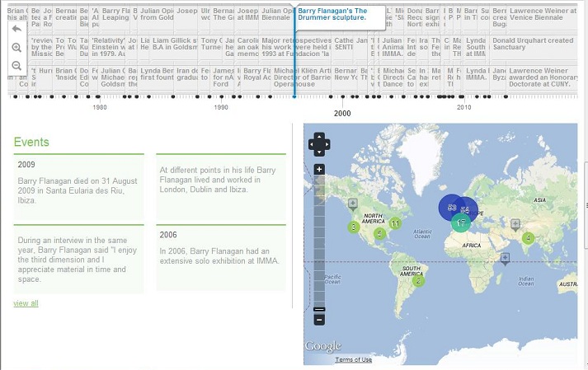Screen dimensions: 588x370
Task: Click the map zoom slider handle
Action: (319, 310)
